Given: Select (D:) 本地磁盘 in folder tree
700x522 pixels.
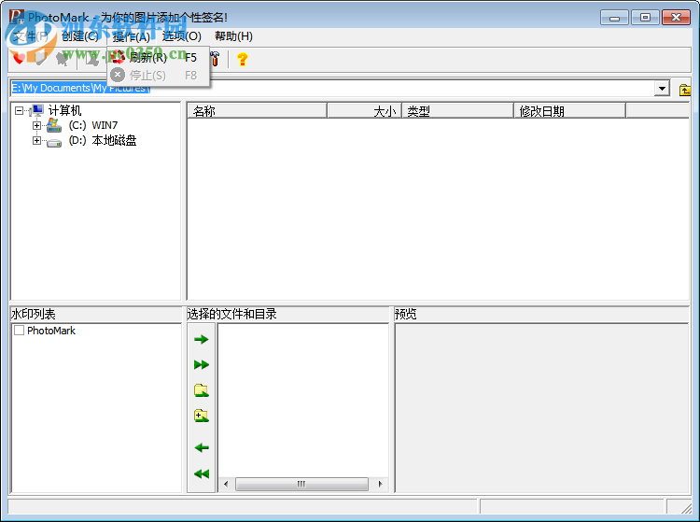Looking at the screenshot, I should [x=103, y=141].
